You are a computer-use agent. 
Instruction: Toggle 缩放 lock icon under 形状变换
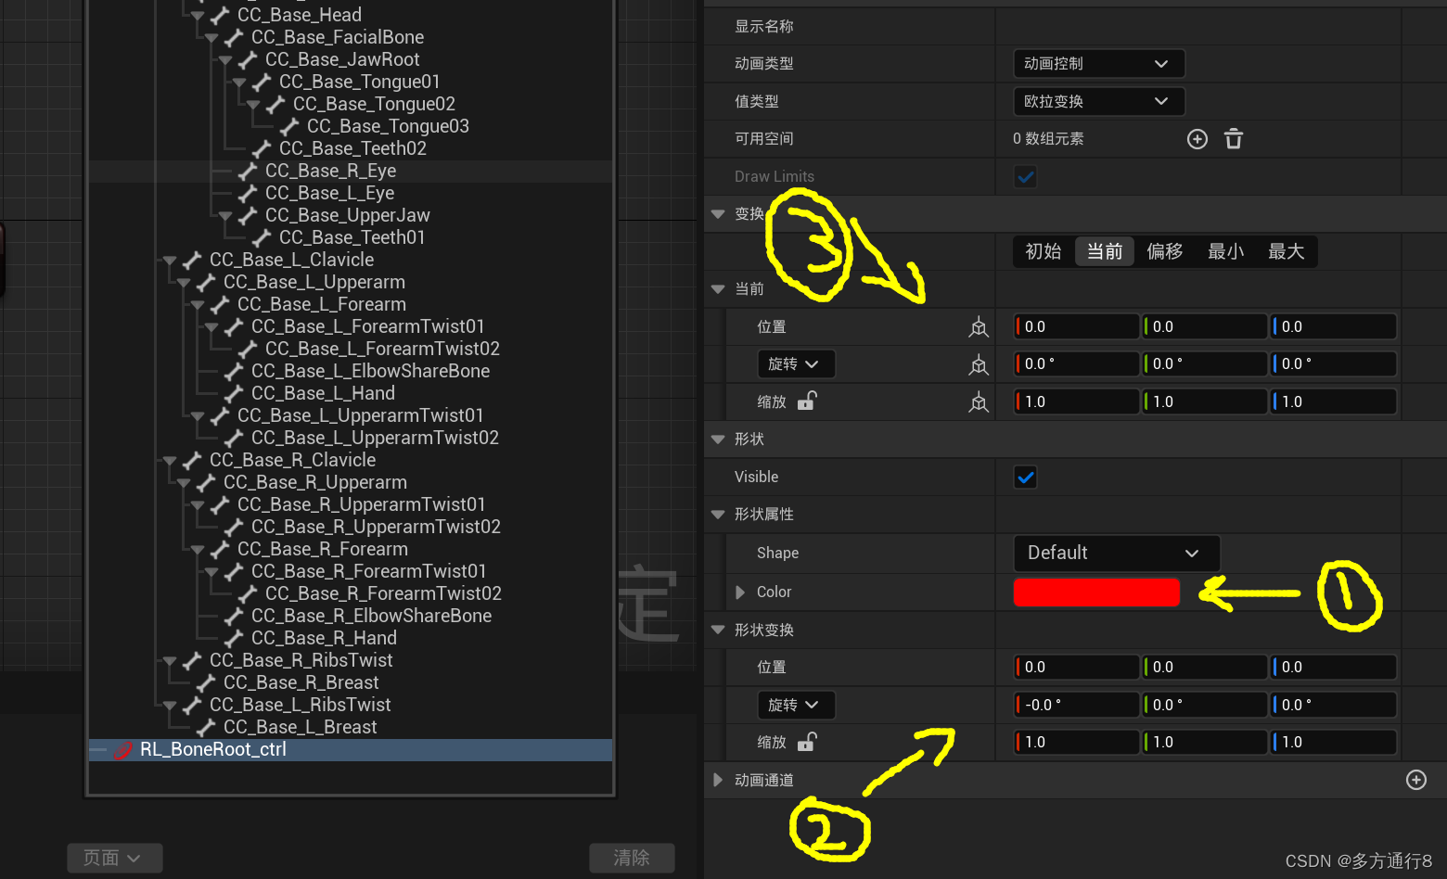(x=807, y=741)
